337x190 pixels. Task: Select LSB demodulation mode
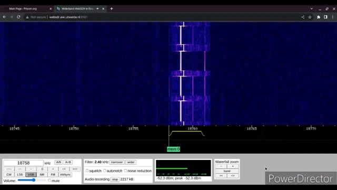[20, 175]
